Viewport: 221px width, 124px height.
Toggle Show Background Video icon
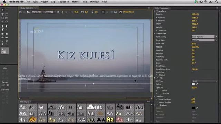[121, 12]
